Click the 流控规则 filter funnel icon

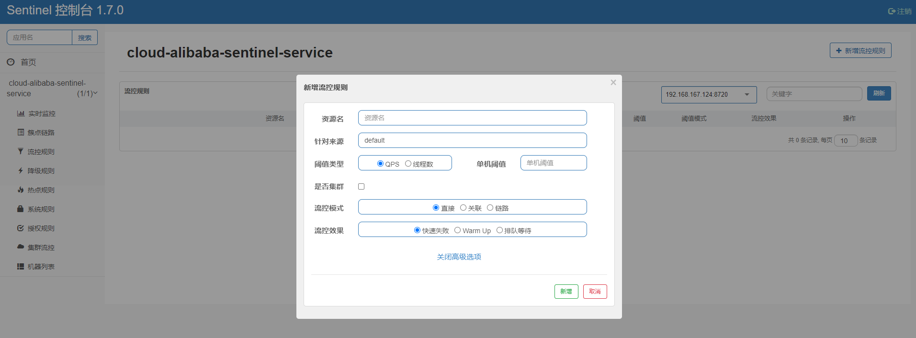(21, 151)
